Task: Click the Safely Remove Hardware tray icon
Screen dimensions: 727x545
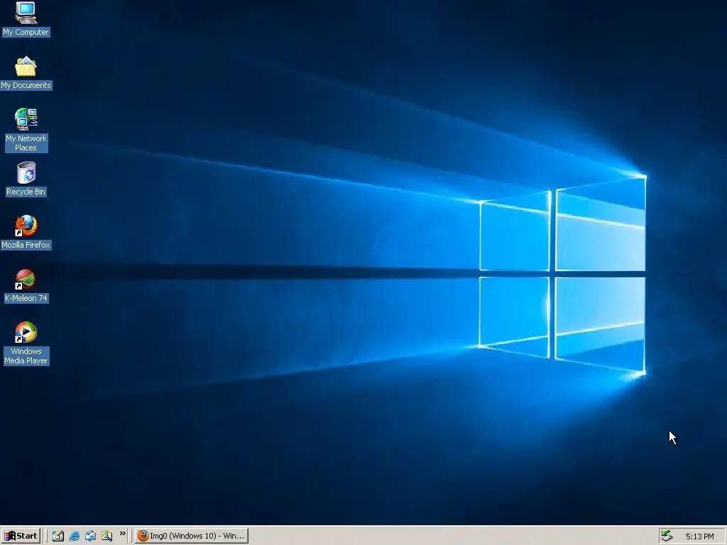Action: click(667, 536)
